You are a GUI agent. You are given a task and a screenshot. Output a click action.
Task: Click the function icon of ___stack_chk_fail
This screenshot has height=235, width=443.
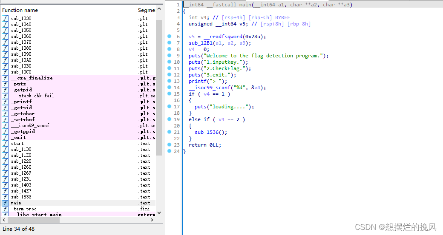5,96
